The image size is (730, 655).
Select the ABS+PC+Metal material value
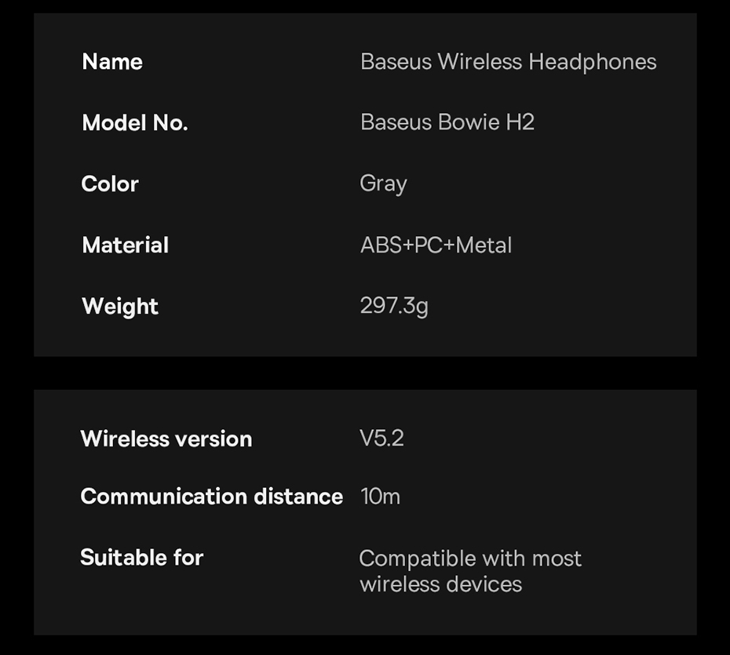point(436,245)
